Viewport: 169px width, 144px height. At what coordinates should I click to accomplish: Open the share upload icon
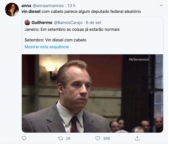(x=137, y=138)
